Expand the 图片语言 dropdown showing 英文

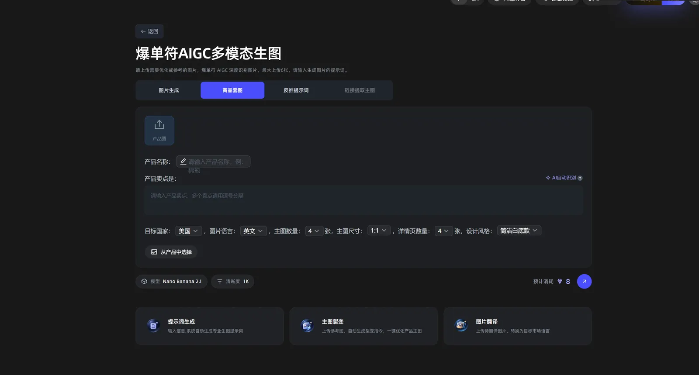coord(253,231)
